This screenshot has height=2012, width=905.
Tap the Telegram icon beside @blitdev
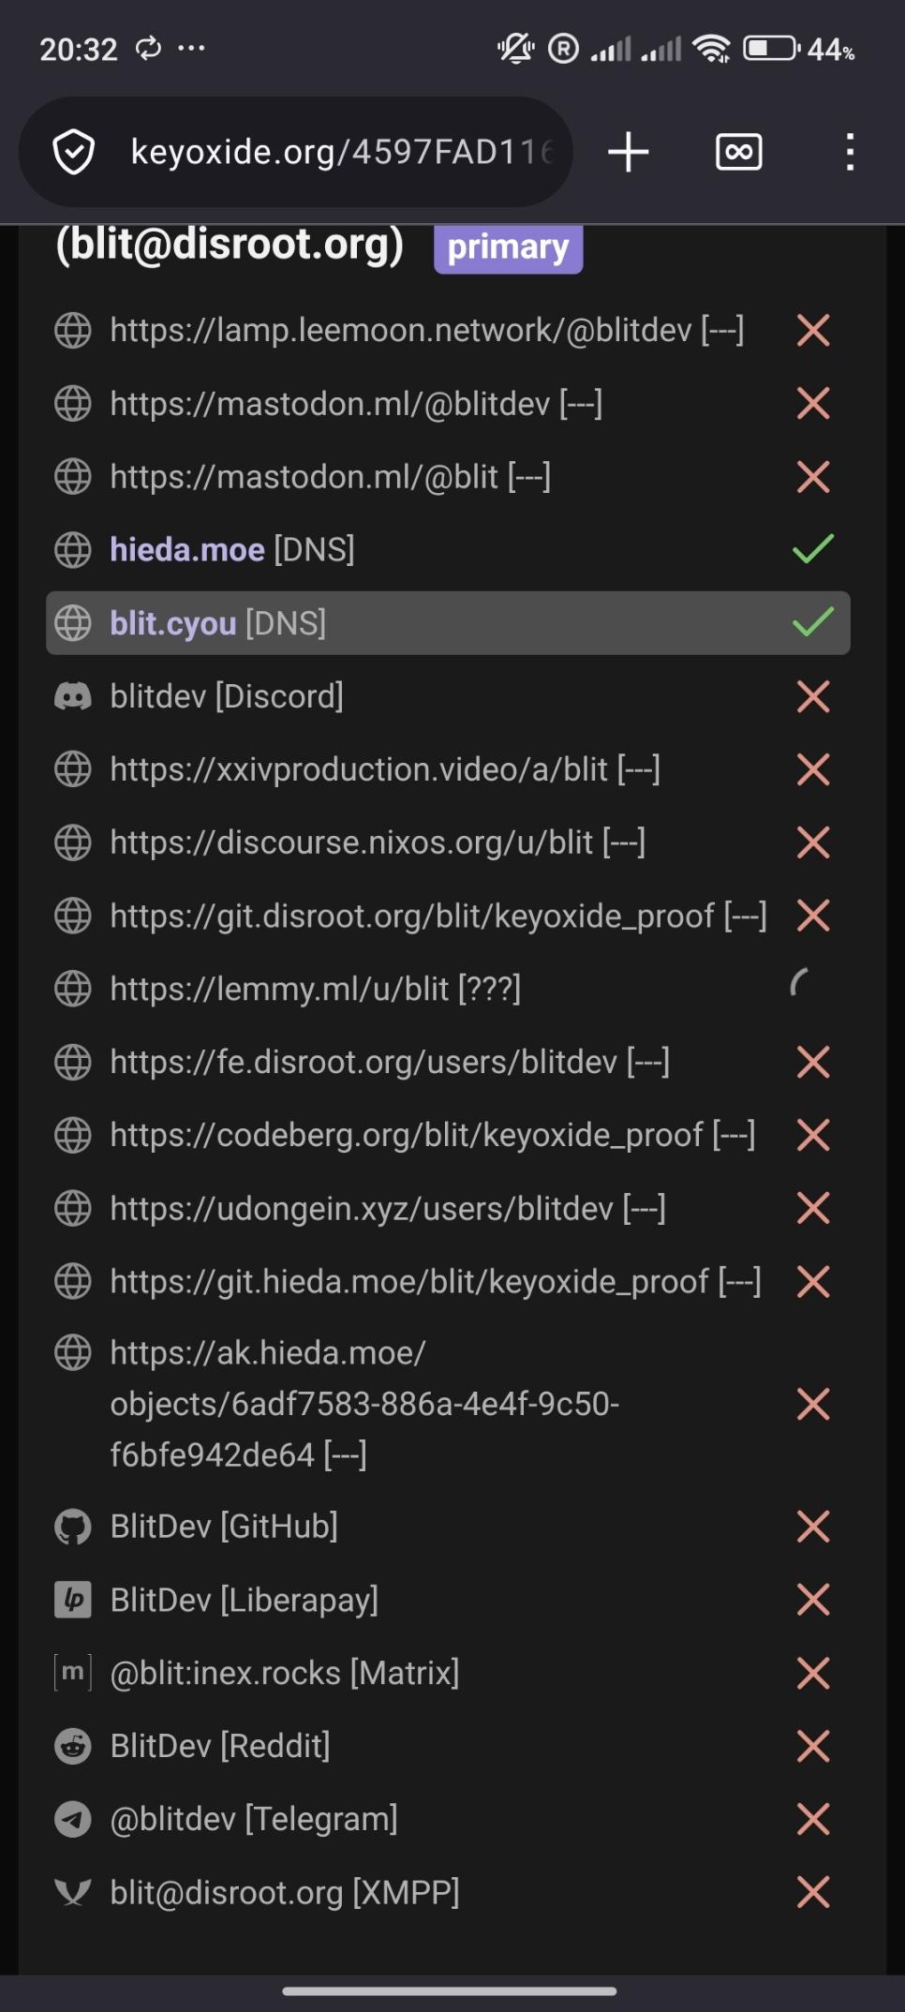(73, 1819)
